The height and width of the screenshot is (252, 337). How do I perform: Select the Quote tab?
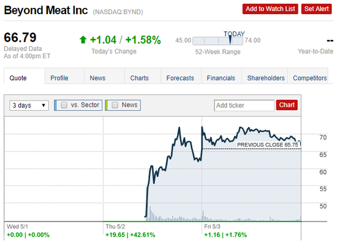coord(18,78)
